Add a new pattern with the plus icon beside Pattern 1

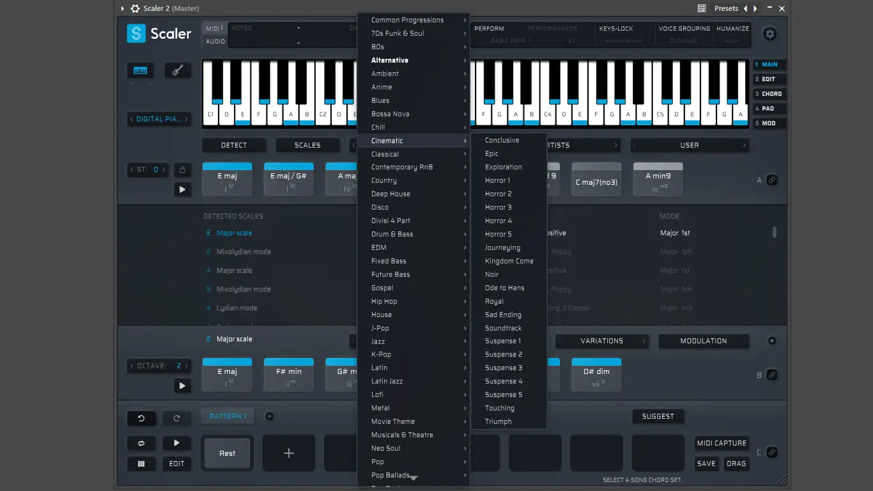pos(269,416)
